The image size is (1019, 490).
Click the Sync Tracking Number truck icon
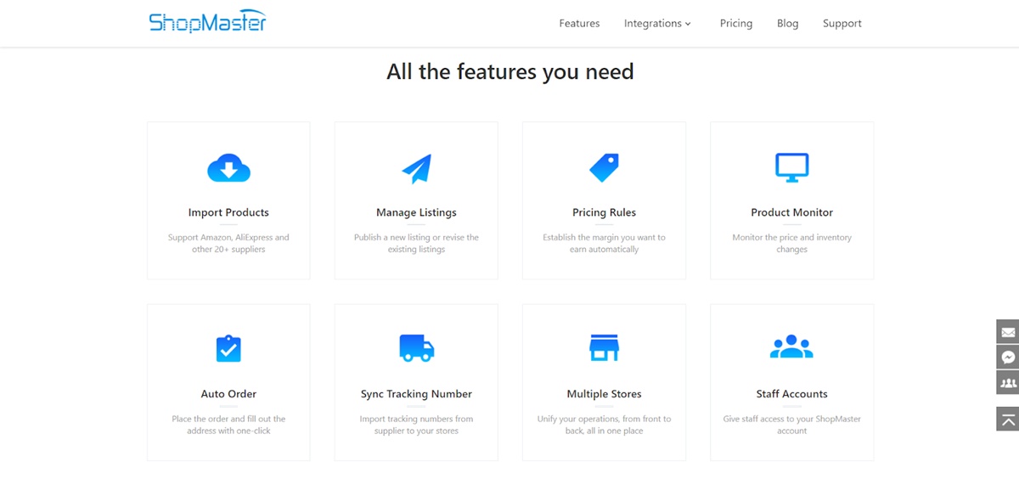416,347
